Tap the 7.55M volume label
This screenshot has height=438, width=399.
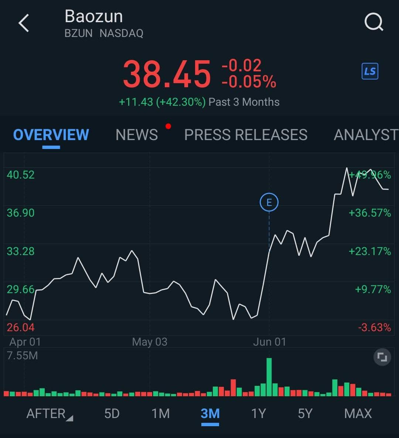22,356
